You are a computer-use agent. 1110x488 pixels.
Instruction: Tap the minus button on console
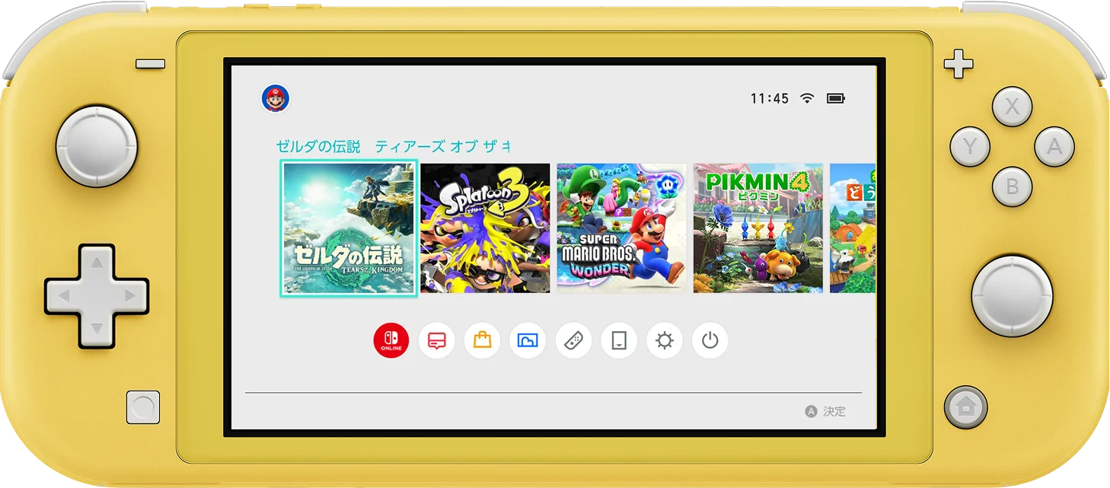coord(151,65)
